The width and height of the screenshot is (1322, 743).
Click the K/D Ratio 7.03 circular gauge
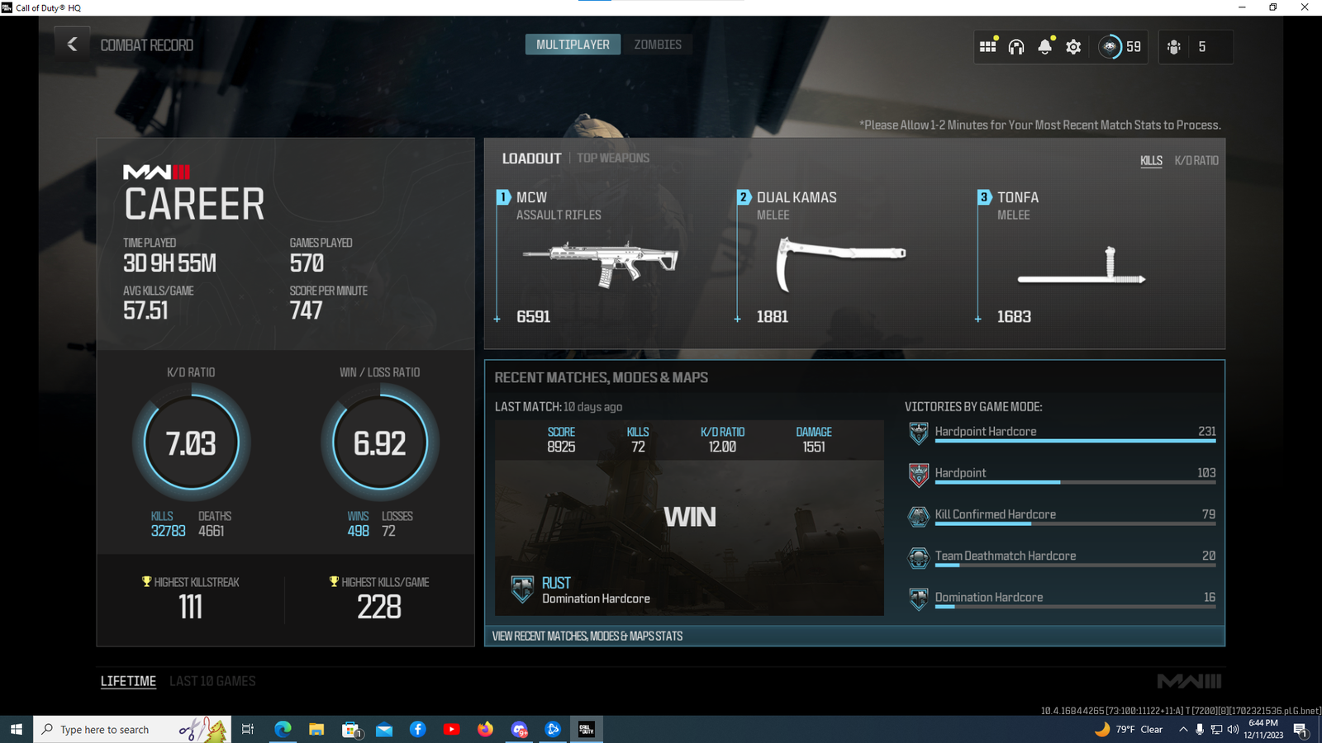(191, 443)
